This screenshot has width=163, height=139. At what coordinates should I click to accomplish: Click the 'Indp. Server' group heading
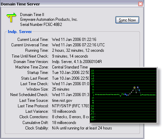[20, 32]
